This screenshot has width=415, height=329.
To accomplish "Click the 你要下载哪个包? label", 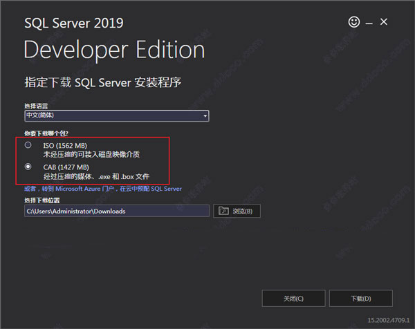I will tap(46, 133).
